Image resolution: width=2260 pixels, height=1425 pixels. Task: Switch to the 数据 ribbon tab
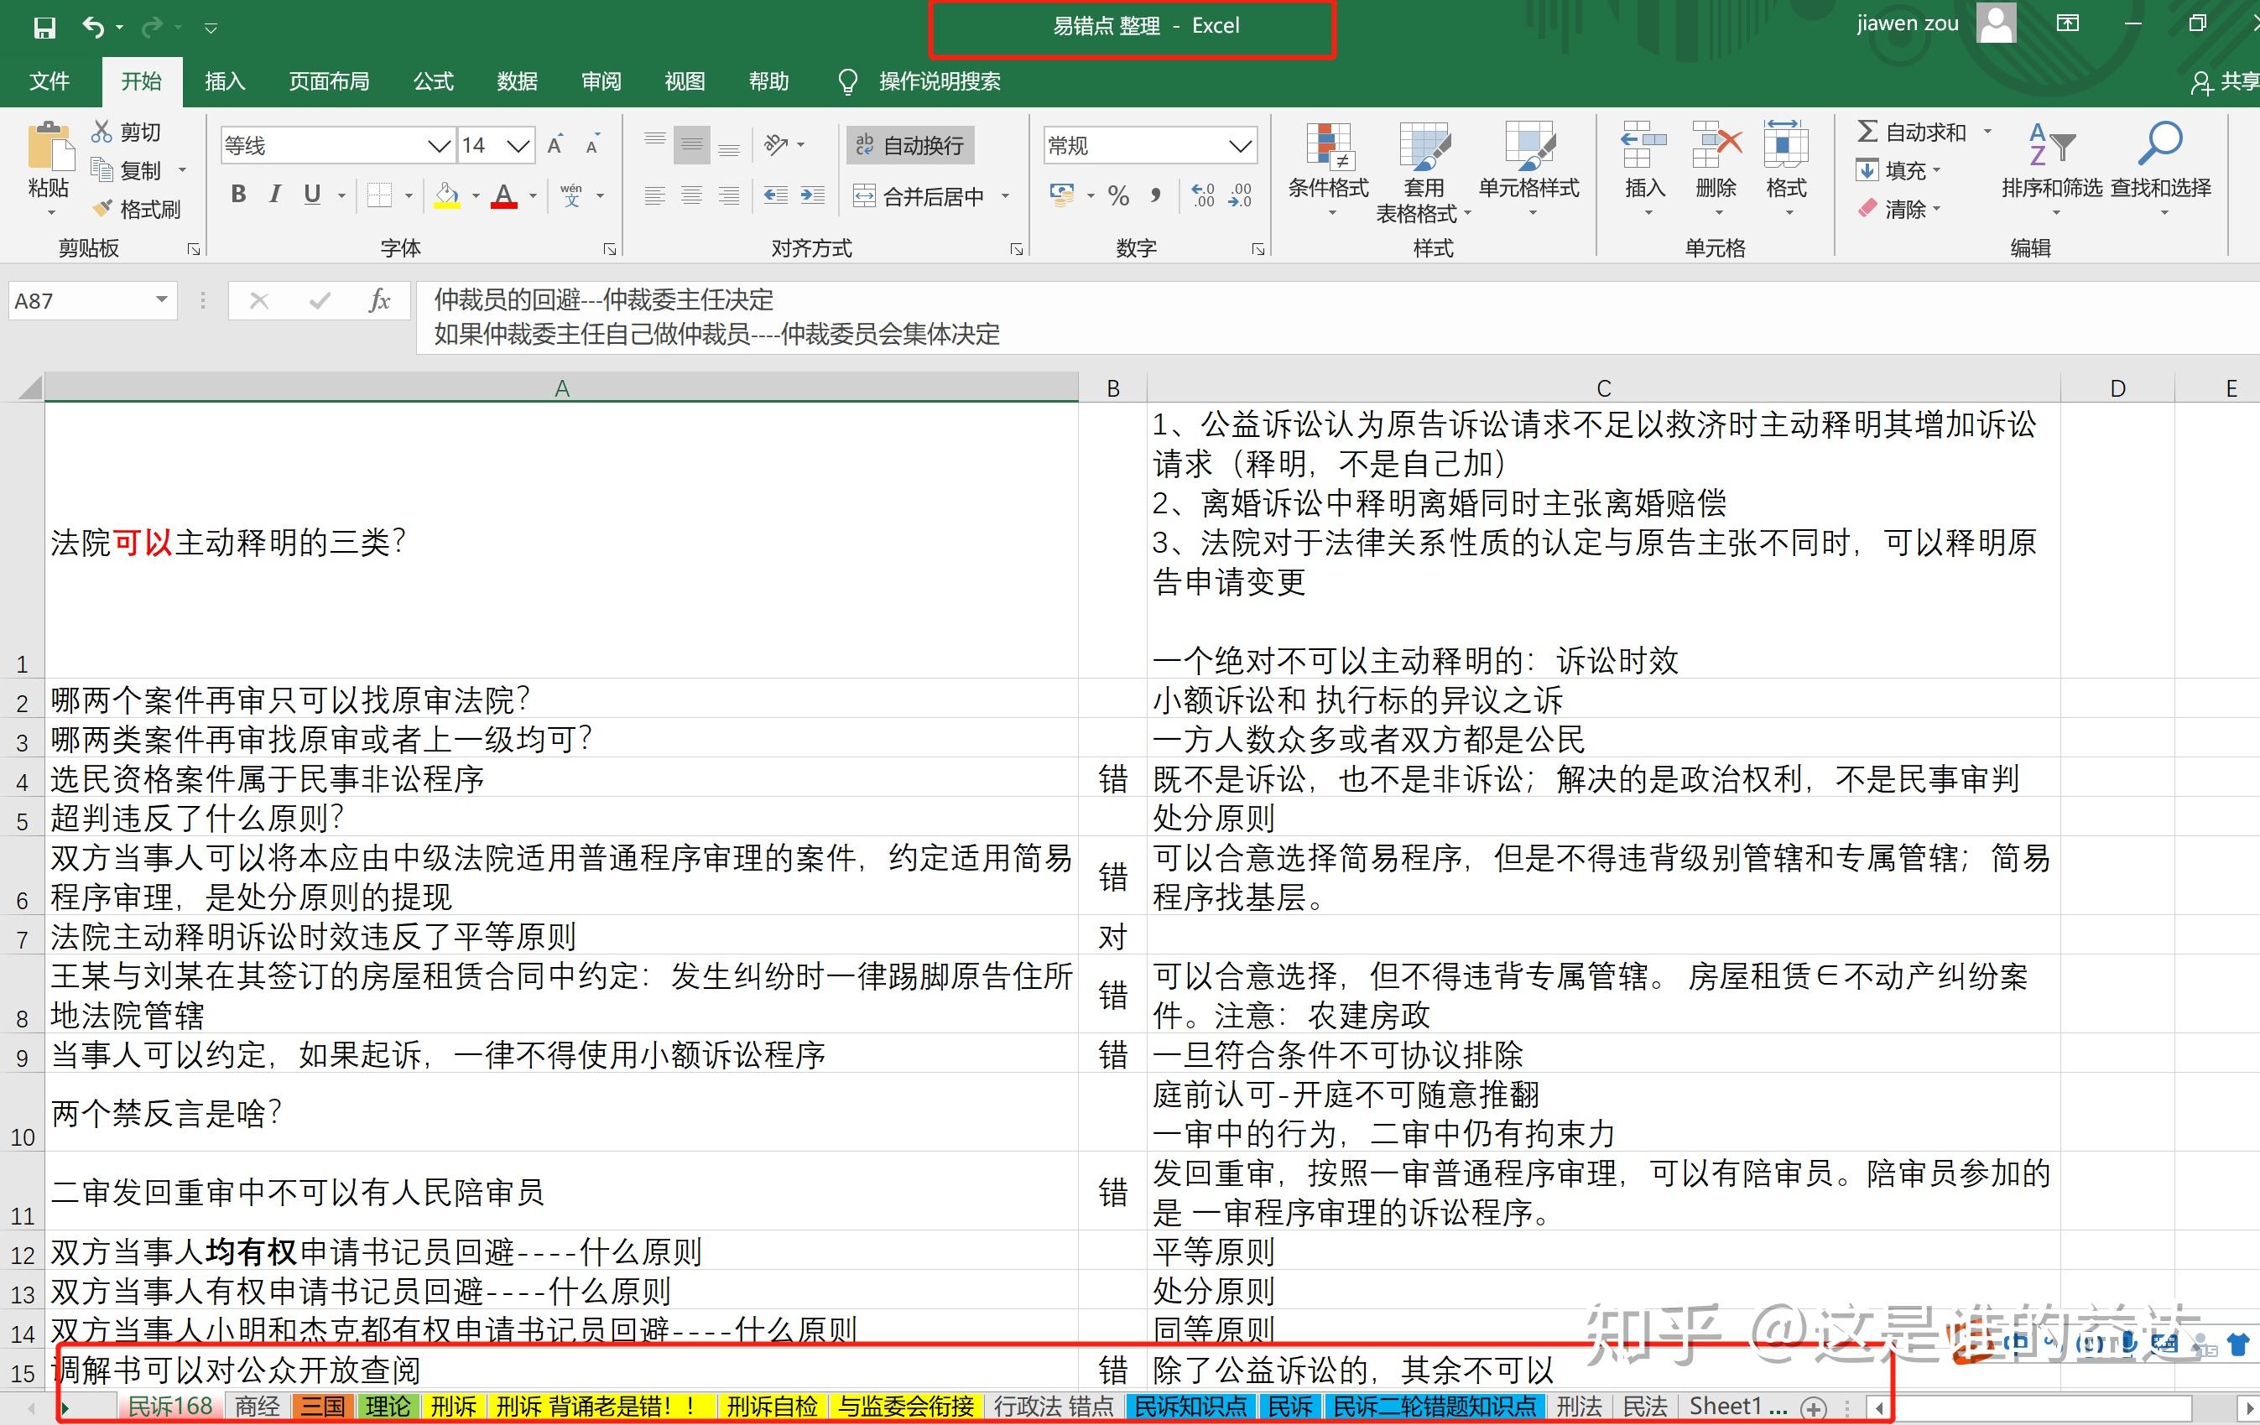click(x=517, y=81)
